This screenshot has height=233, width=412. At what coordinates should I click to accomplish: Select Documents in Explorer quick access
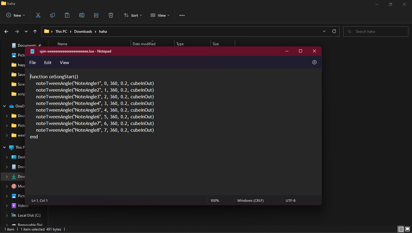click(x=27, y=46)
